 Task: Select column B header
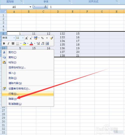[x=29, y=11]
